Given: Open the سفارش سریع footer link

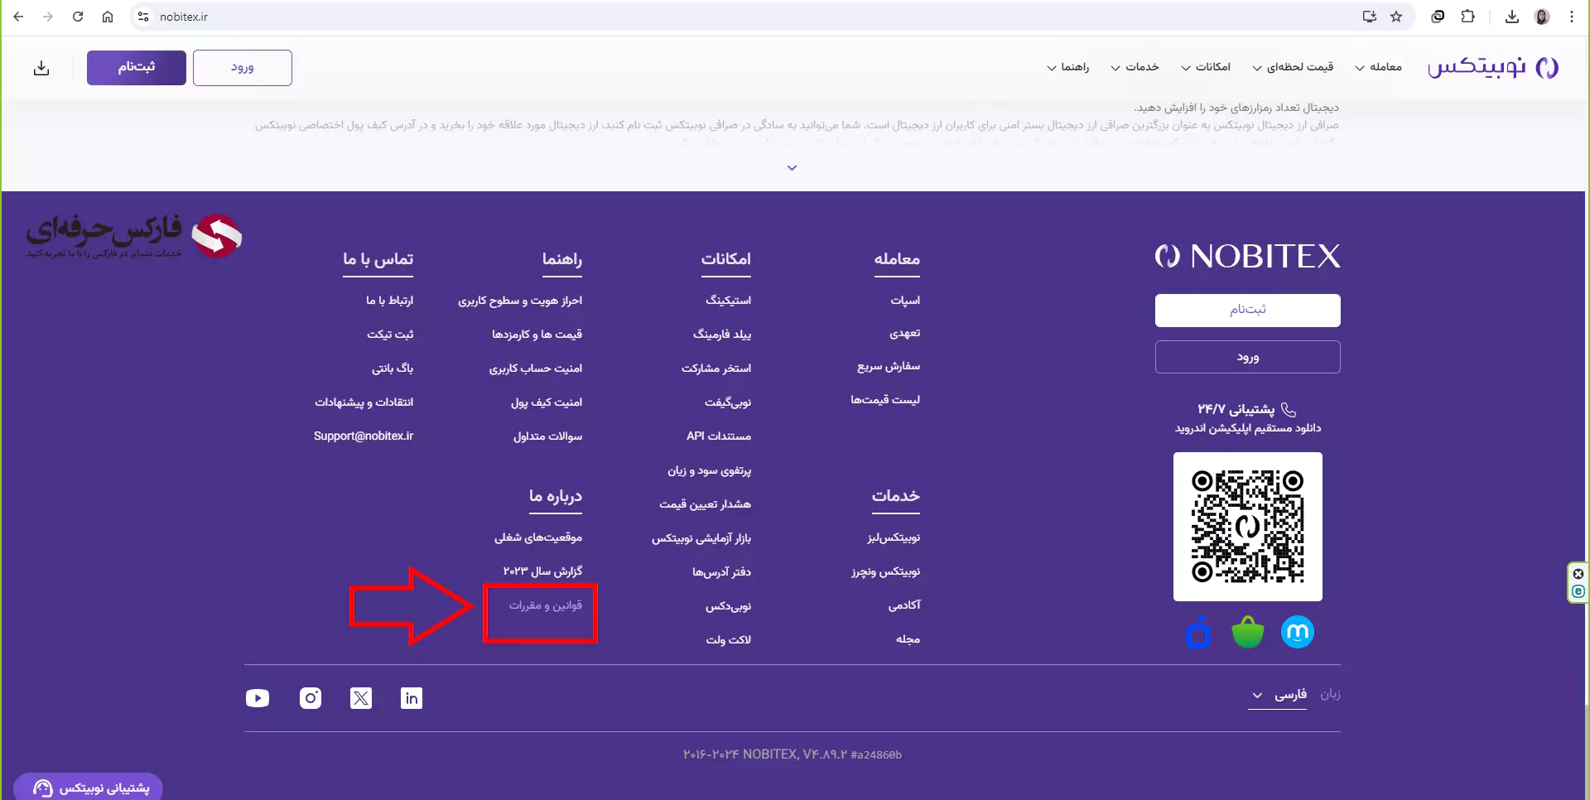Looking at the screenshot, I should pyautogui.click(x=889, y=367).
